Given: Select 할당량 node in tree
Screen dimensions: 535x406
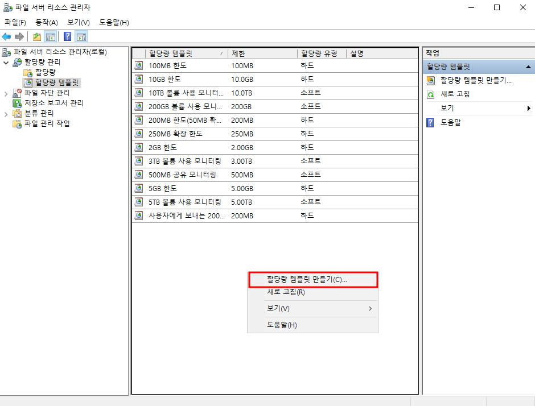Looking at the screenshot, I should 46,72.
